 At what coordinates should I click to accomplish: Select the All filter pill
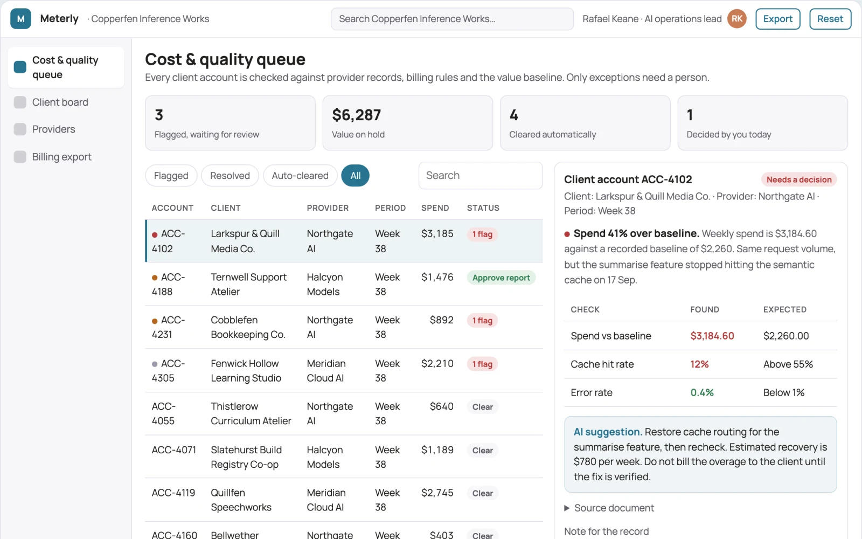(x=356, y=176)
